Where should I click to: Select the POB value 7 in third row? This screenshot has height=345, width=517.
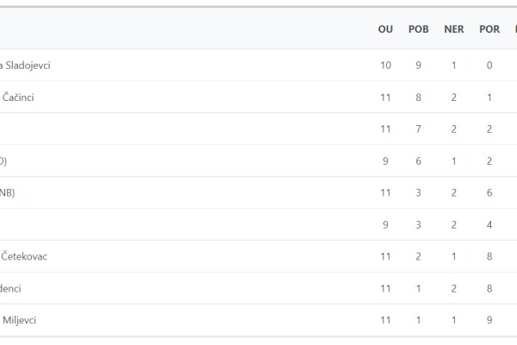click(x=419, y=129)
